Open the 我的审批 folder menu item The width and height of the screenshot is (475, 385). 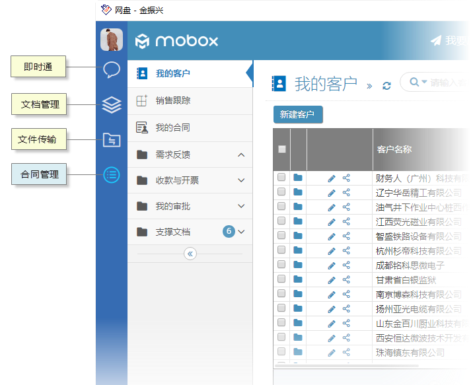[190, 206]
